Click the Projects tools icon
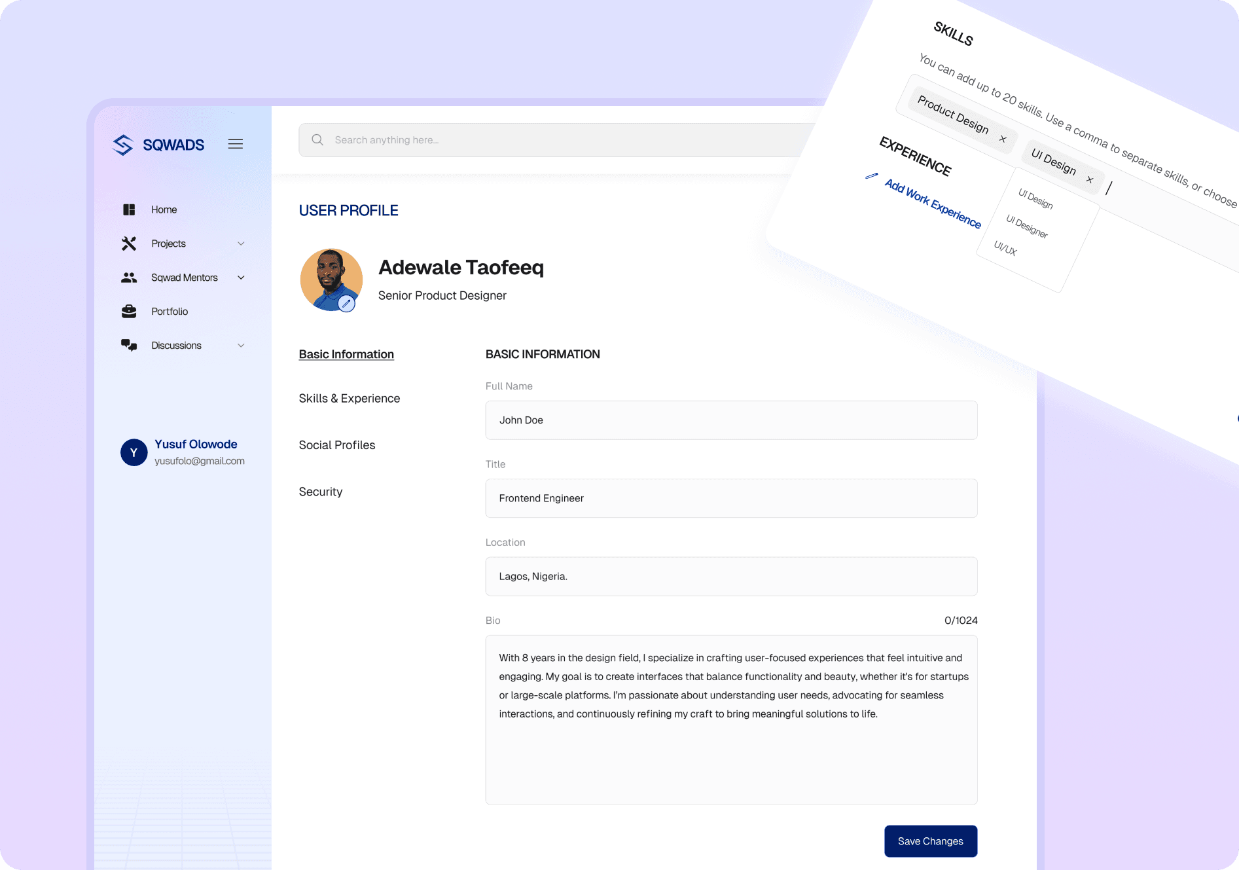The image size is (1239, 870). pyautogui.click(x=129, y=243)
